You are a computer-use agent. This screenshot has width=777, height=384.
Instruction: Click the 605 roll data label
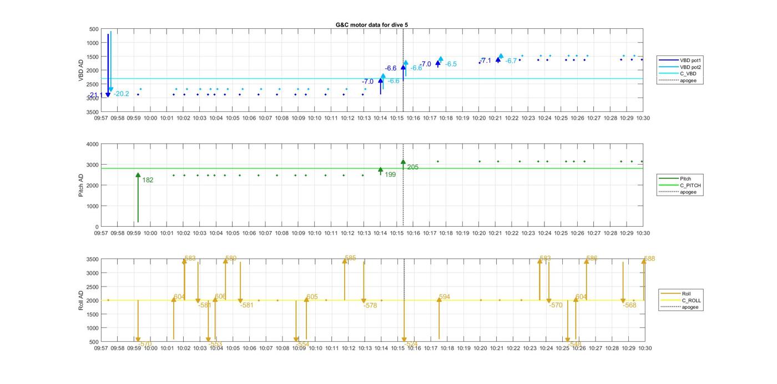(x=312, y=297)
